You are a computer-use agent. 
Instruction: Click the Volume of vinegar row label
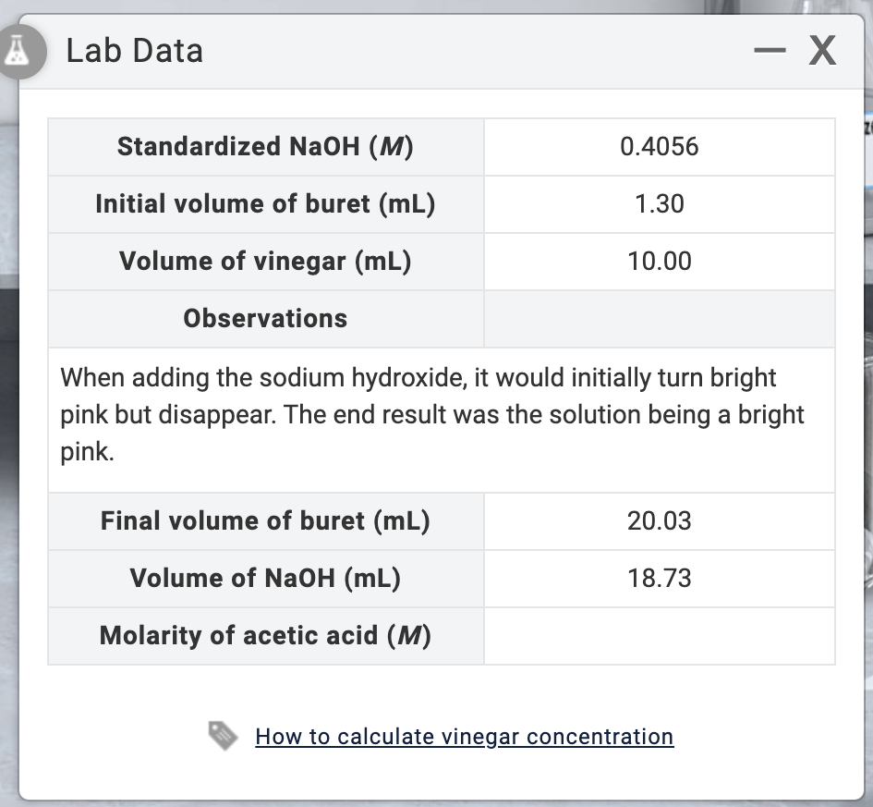tap(265, 261)
